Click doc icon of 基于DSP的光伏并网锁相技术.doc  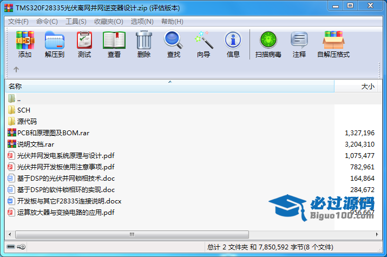click(x=11, y=178)
